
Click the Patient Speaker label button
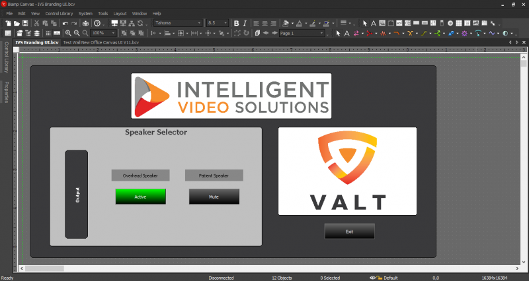coord(214,175)
